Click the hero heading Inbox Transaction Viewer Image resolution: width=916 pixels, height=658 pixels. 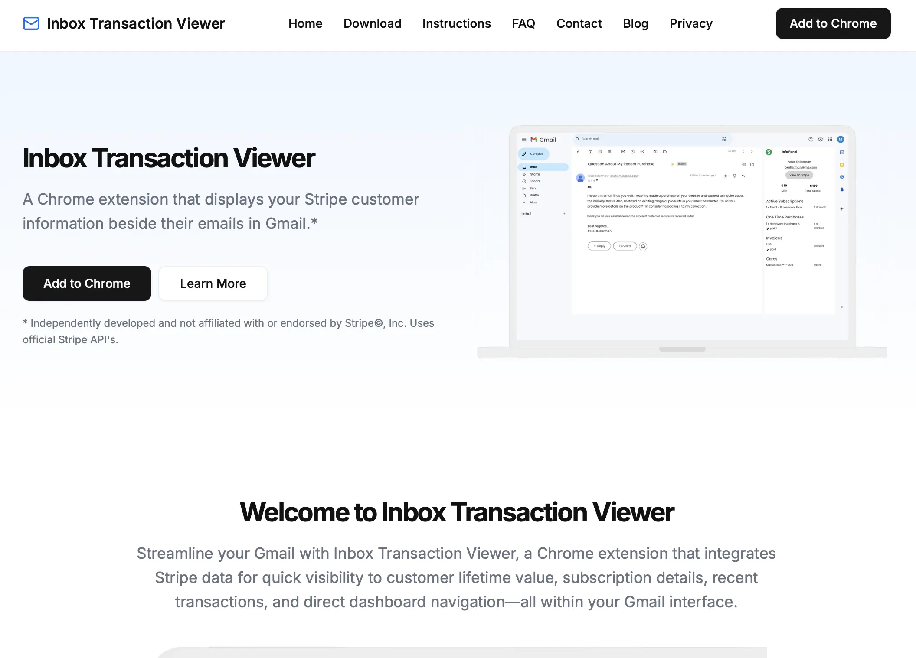click(169, 158)
